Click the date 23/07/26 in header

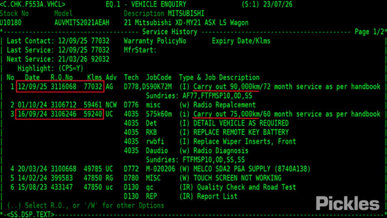coord(278,4)
